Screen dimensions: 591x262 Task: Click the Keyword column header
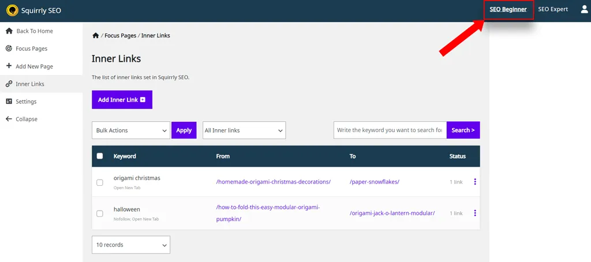click(125, 156)
